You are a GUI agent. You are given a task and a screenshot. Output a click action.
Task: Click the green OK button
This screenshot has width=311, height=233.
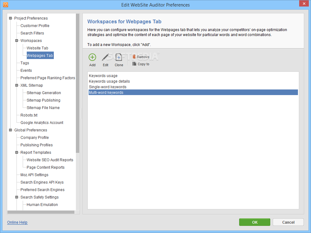coord(255,222)
